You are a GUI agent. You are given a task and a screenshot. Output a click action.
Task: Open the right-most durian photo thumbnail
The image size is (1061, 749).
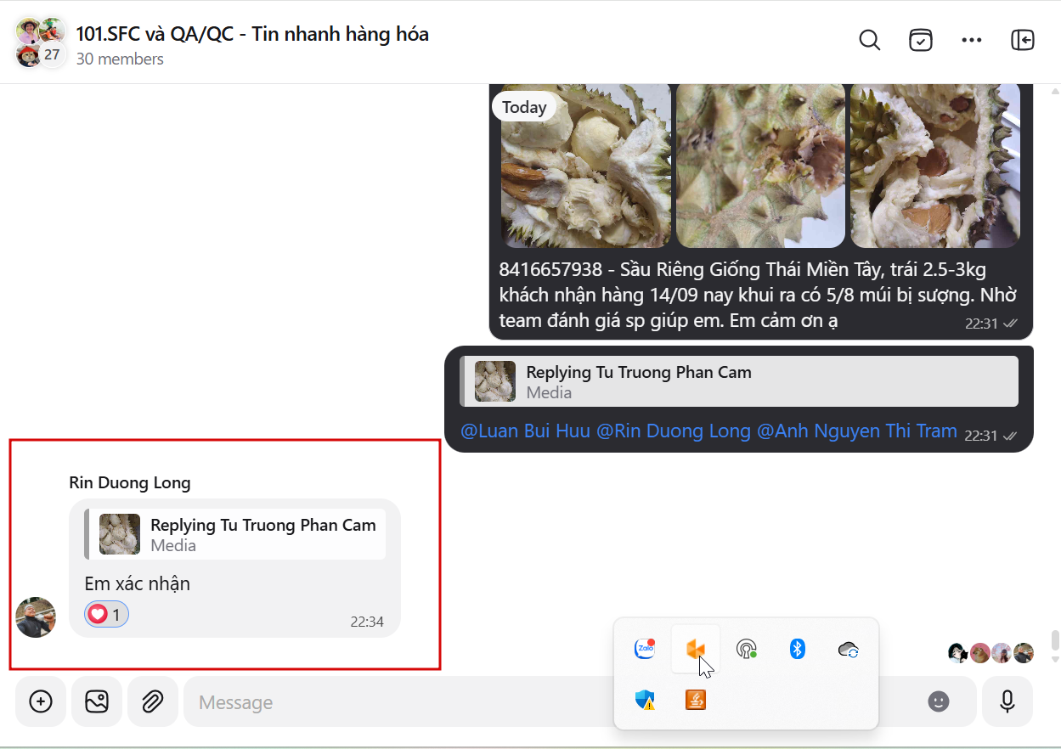click(x=935, y=166)
